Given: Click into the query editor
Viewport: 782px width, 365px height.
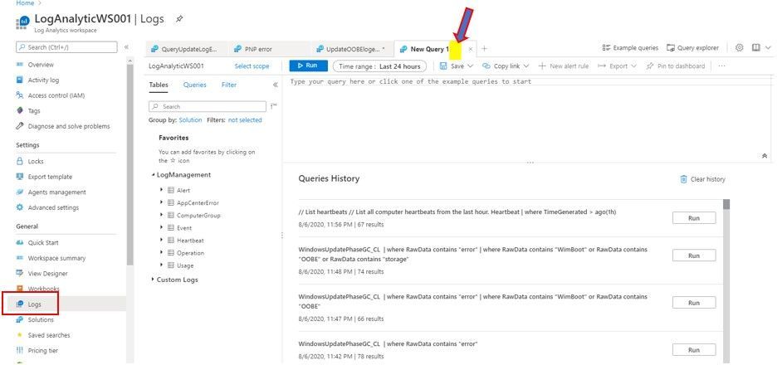Looking at the screenshot, I should (526, 117).
